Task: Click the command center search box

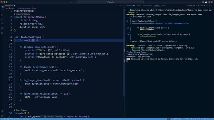Action: (110, 2)
